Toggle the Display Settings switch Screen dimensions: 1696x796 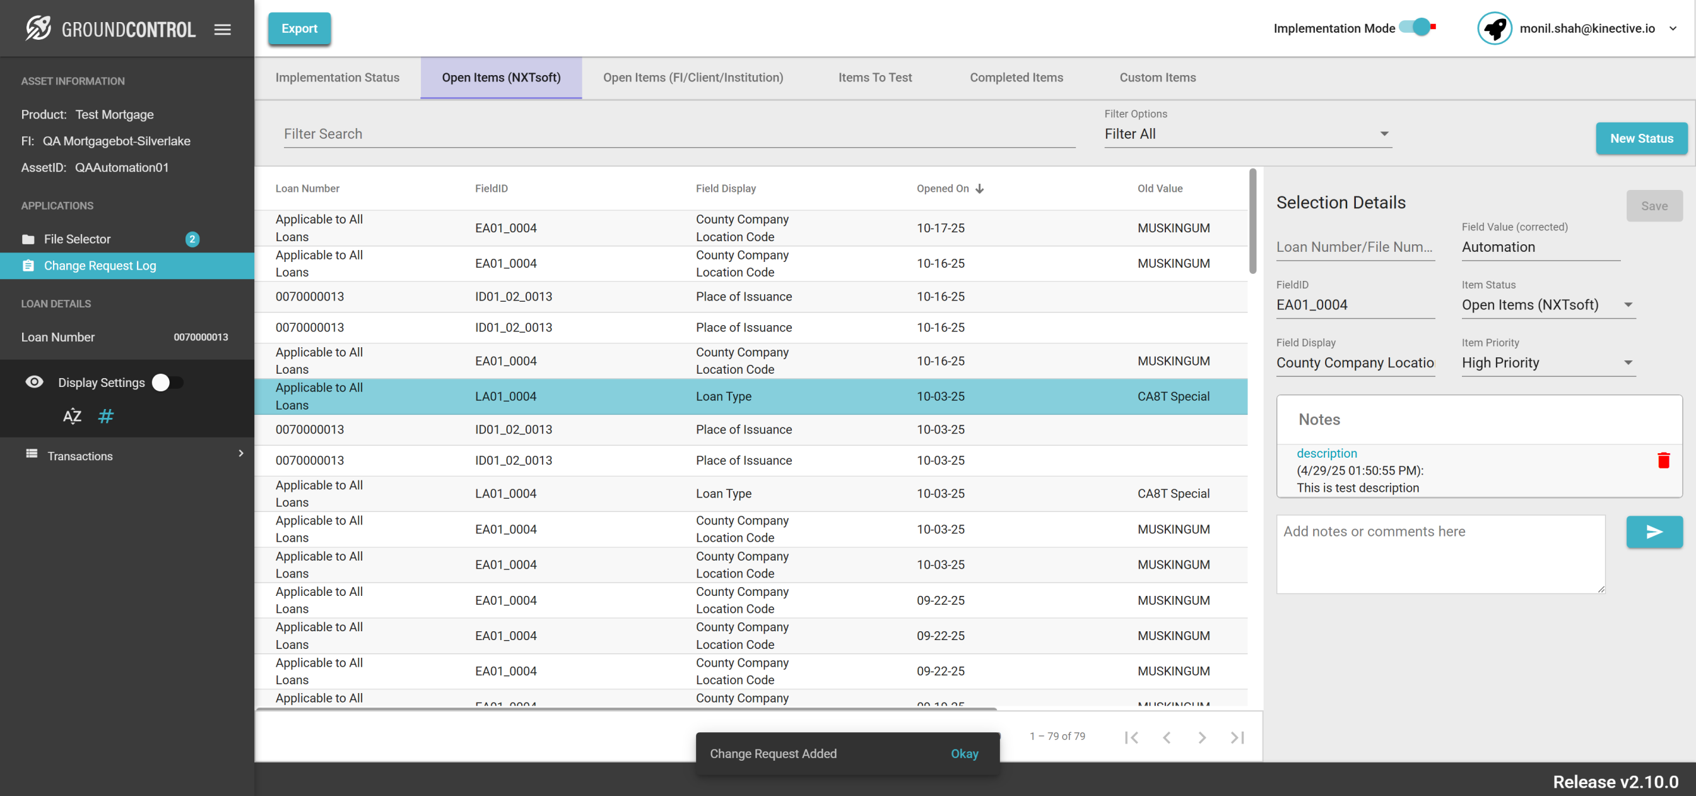tap(167, 382)
